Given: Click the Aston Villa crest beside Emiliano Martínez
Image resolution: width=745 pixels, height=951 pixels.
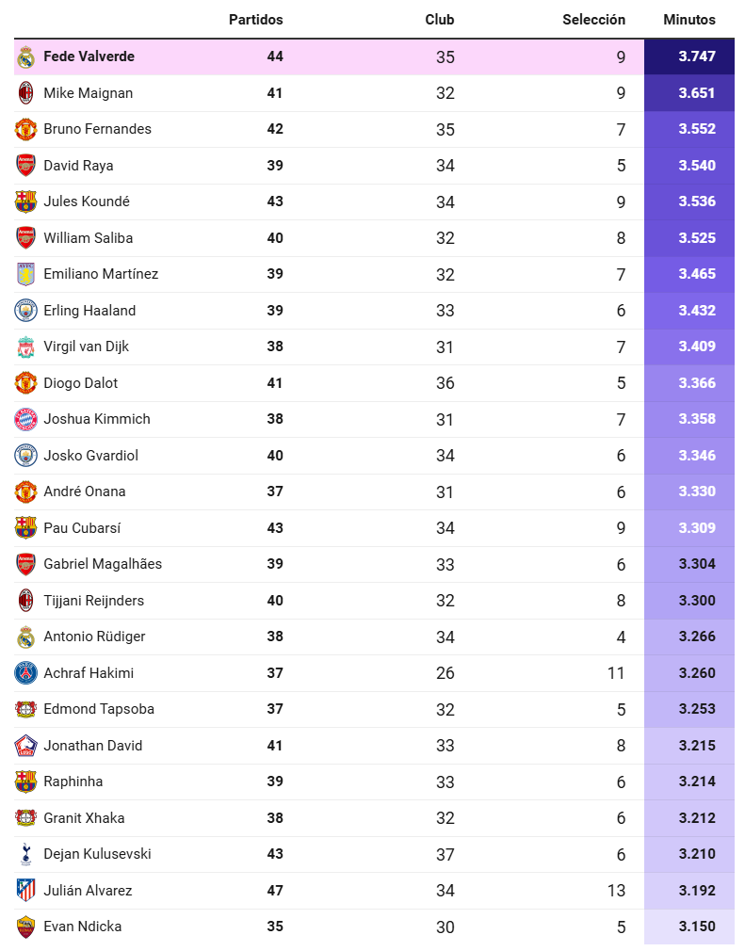Looking at the screenshot, I should (25, 274).
